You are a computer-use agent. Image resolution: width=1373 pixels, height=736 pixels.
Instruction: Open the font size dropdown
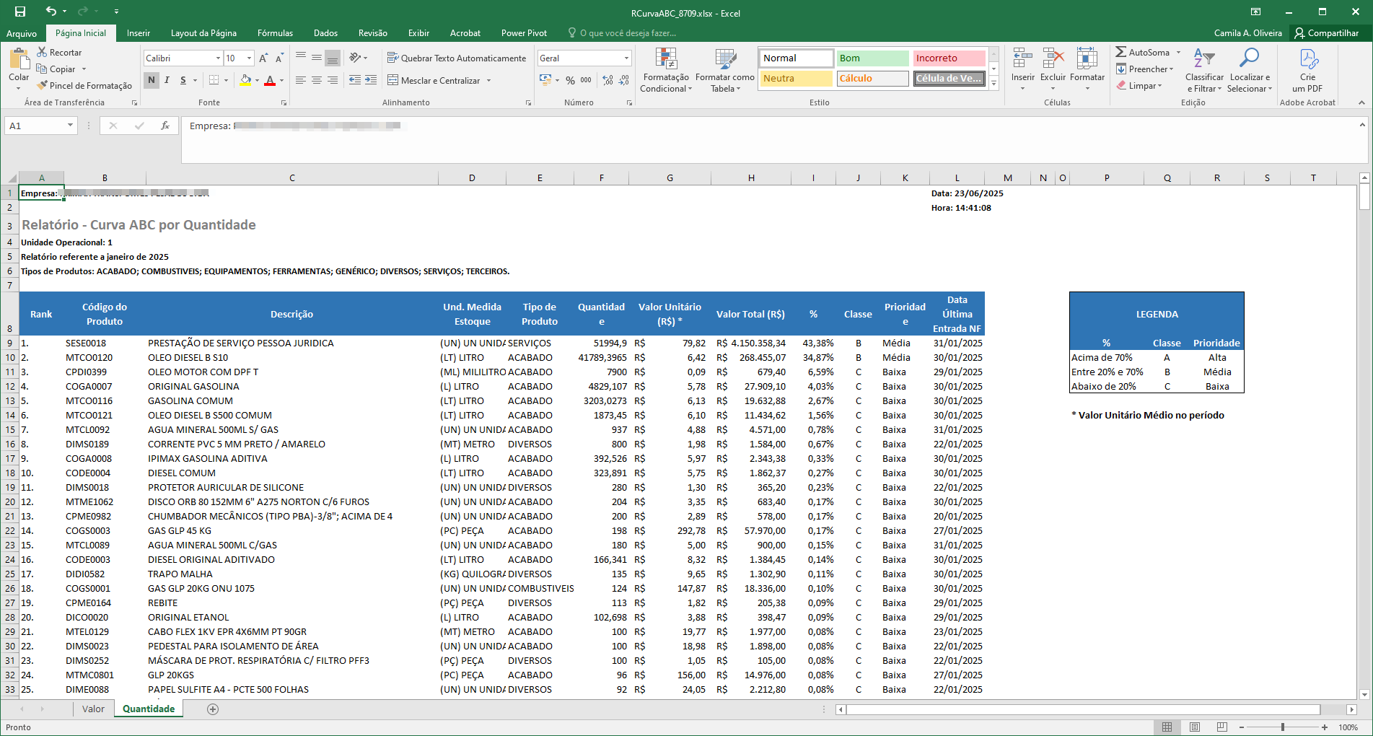(x=250, y=58)
